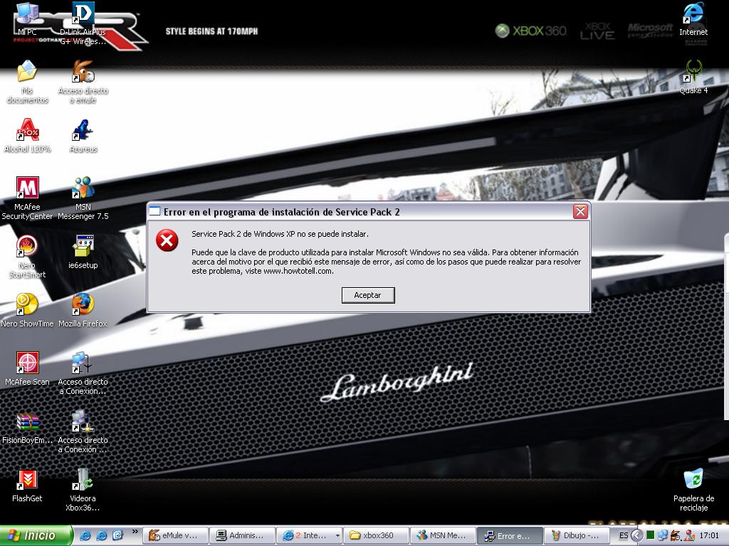Launch Nero StartSmart from the desktop
The image size is (729, 546).
point(27,257)
